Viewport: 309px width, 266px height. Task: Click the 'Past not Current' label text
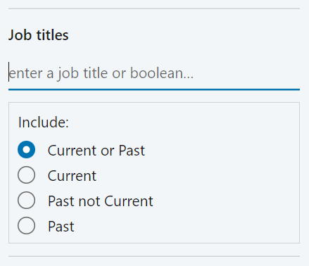(x=101, y=201)
